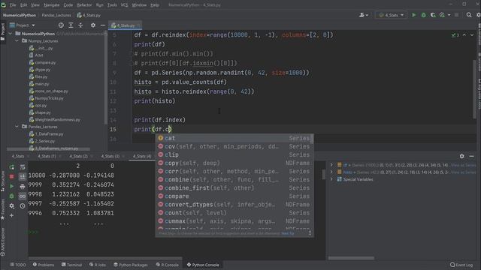
Task: Go to next highlighted problem arrow
Action: point(472,35)
